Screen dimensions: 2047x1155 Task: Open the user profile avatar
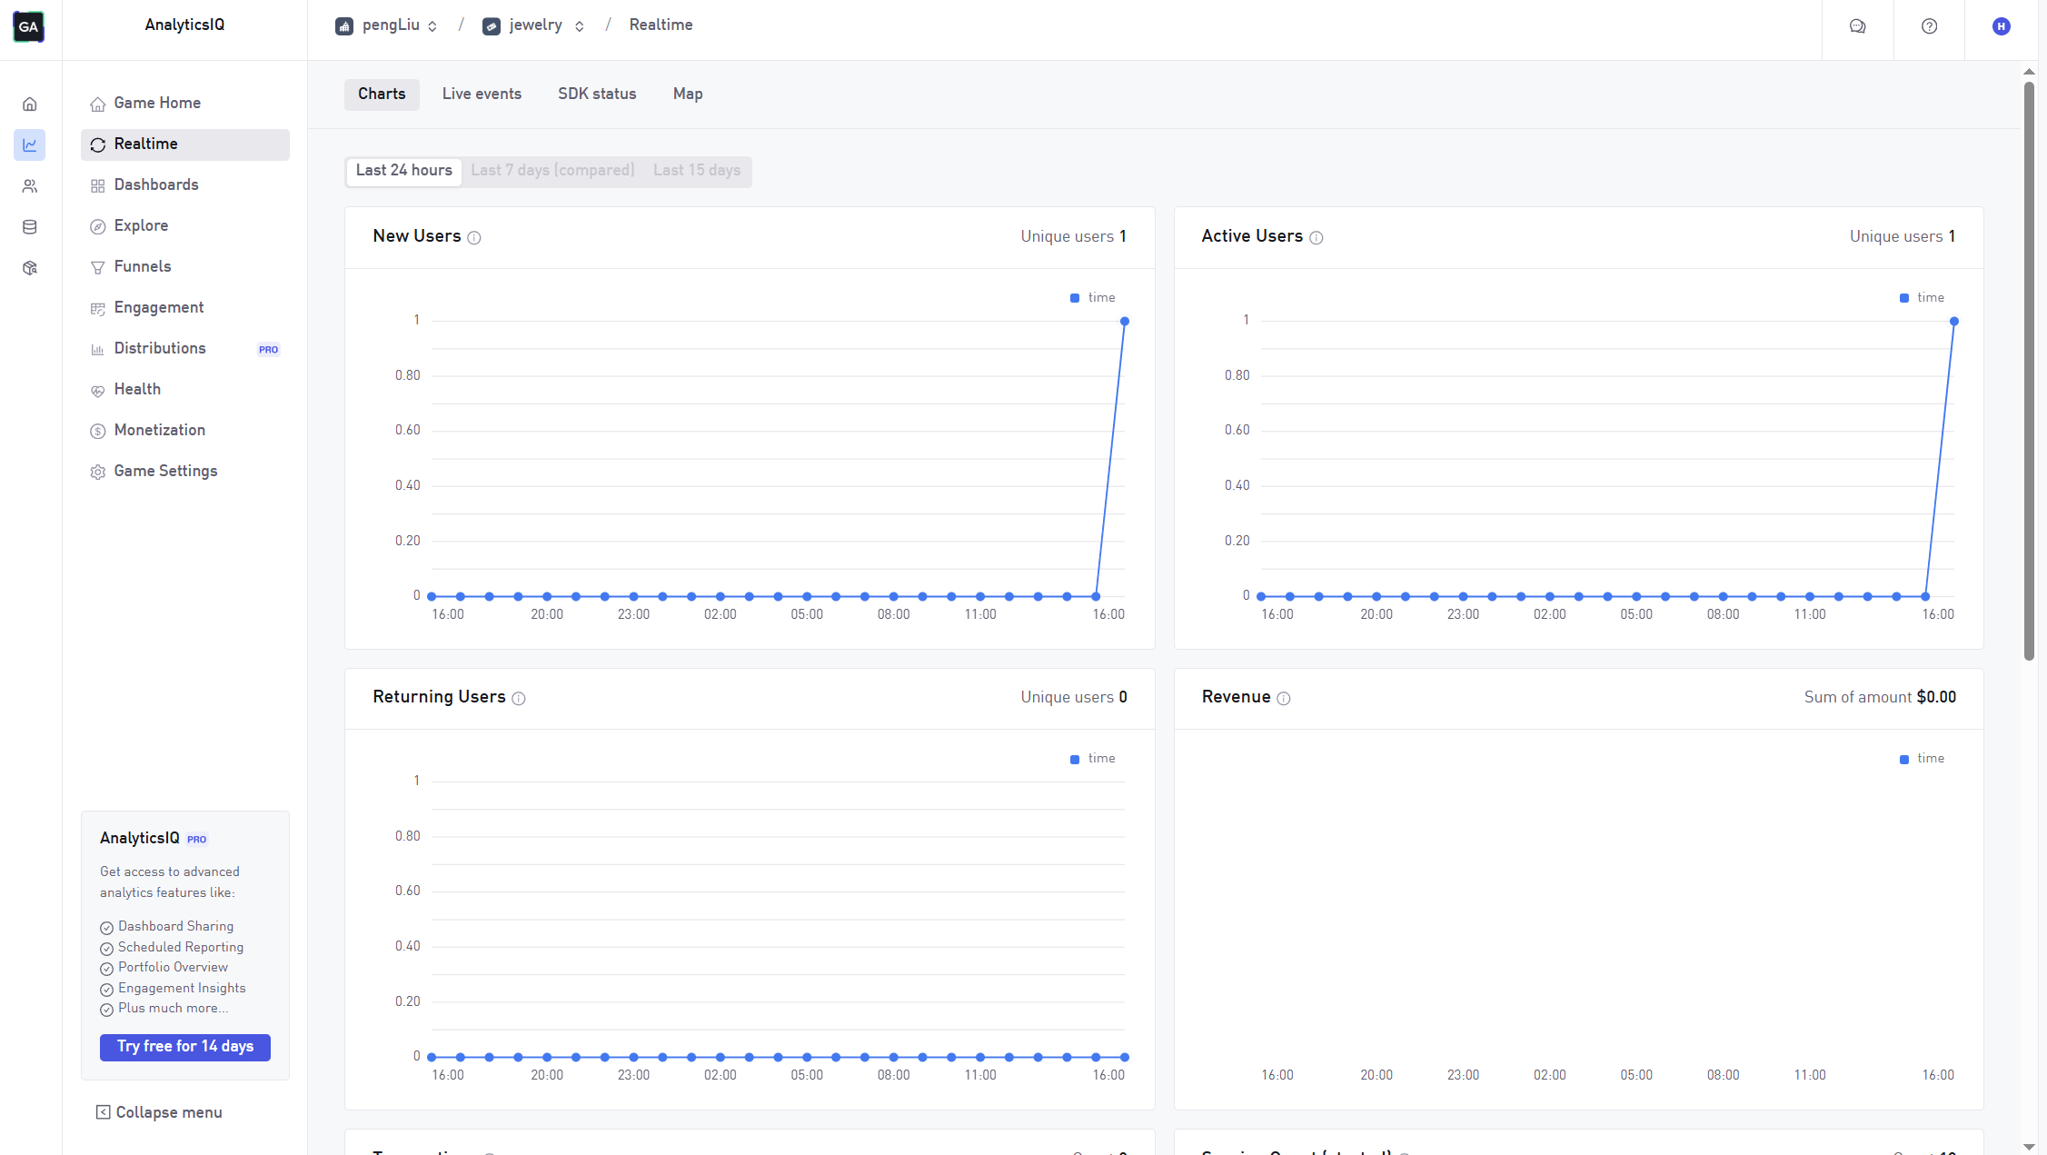click(2002, 26)
